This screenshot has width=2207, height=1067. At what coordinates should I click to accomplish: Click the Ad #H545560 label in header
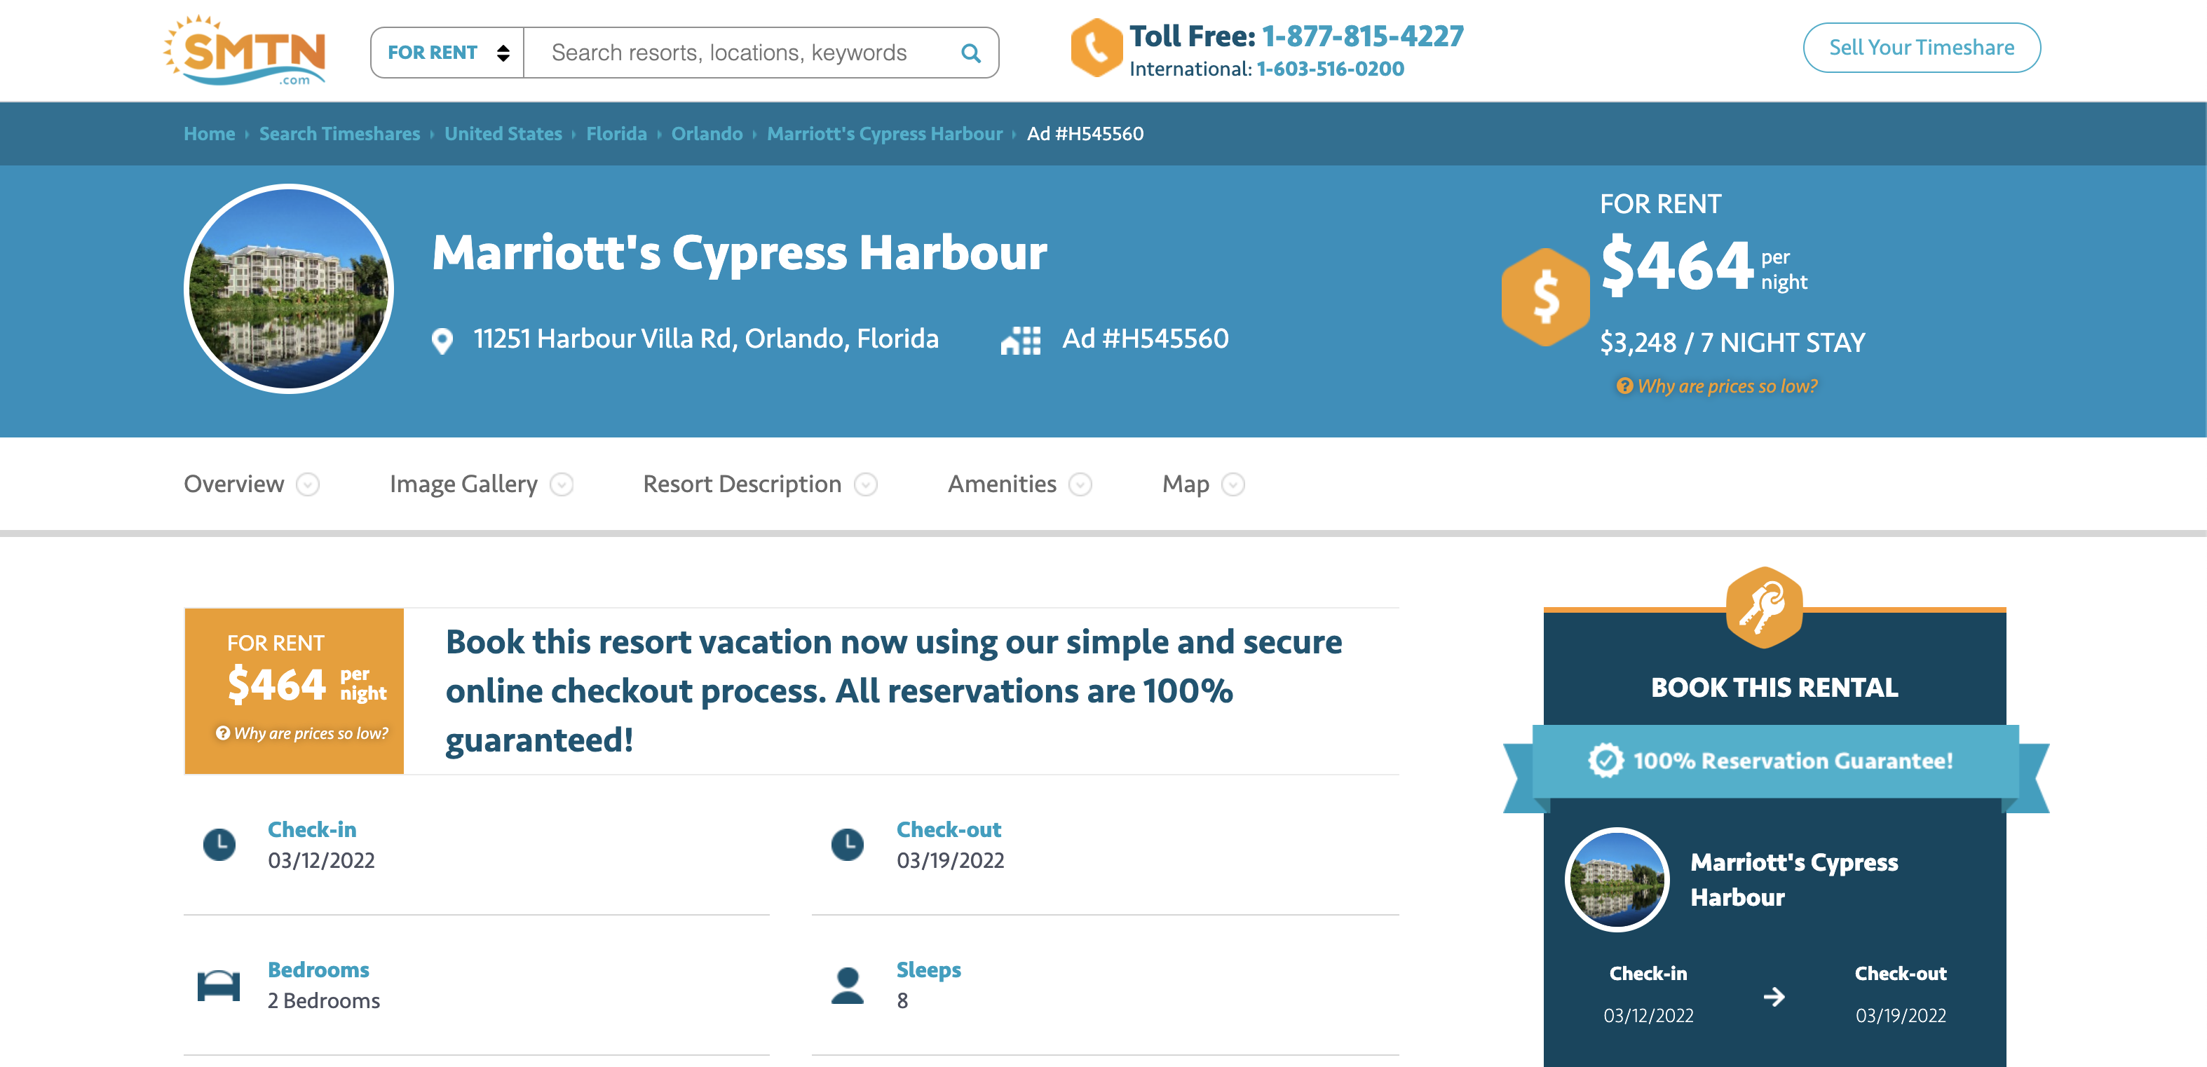click(x=1145, y=339)
